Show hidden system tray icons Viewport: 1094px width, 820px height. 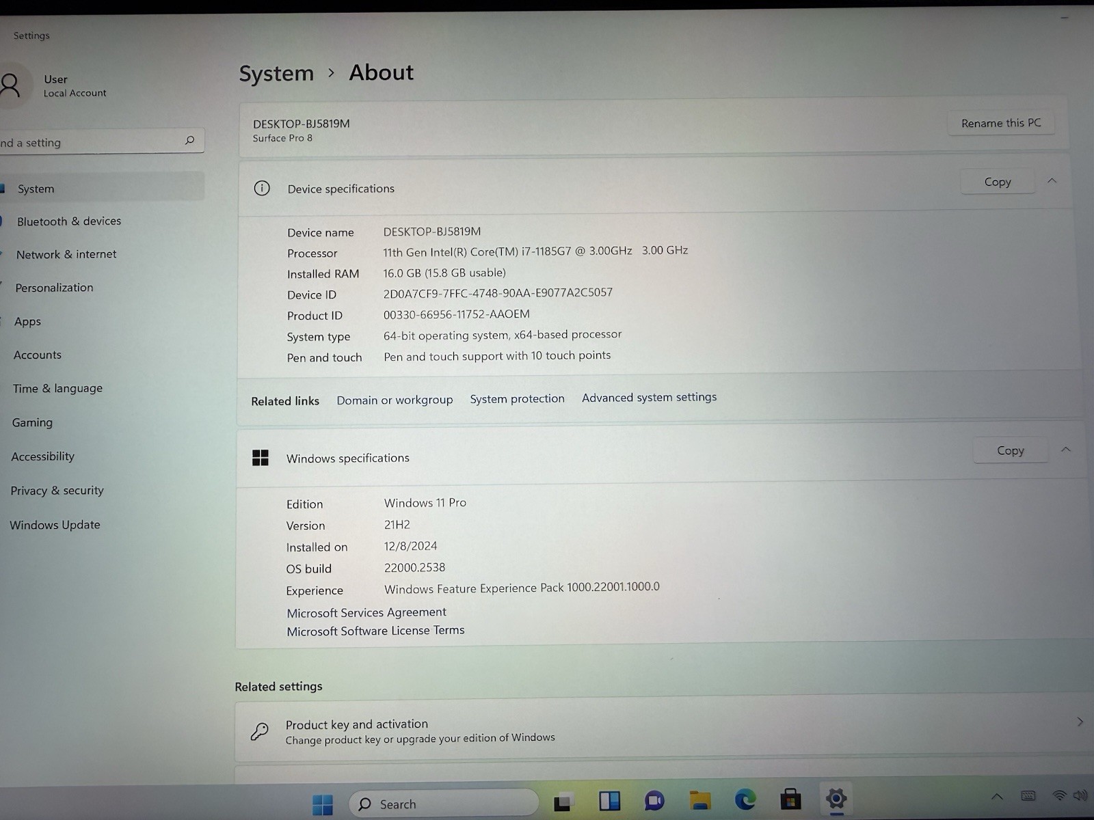(x=997, y=796)
